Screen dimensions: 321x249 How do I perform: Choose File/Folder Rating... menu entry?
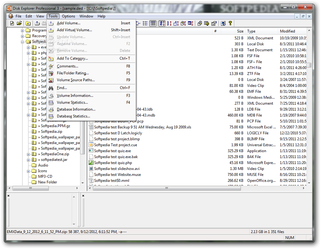click(x=91, y=73)
